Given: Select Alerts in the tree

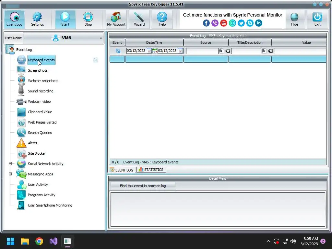Looking at the screenshot, I should tap(32, 143).
